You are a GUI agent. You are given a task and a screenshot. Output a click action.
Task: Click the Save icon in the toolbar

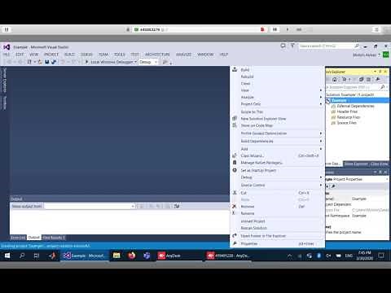point(47,62)
